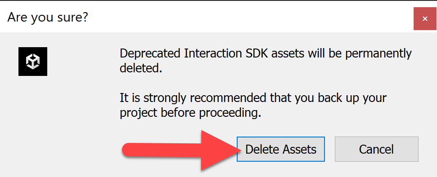437x177 pixels.
Task: Click the word "Deprecated" in the warning
Action: click(150, 54)
